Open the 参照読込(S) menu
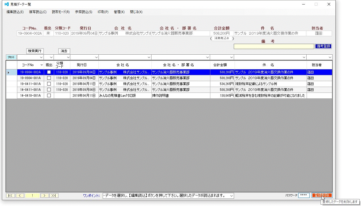This screenshot has width=361, height=206. [x=84, y=12]
